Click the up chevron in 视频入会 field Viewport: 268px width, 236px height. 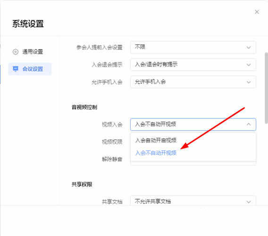(x=249, y=124)
